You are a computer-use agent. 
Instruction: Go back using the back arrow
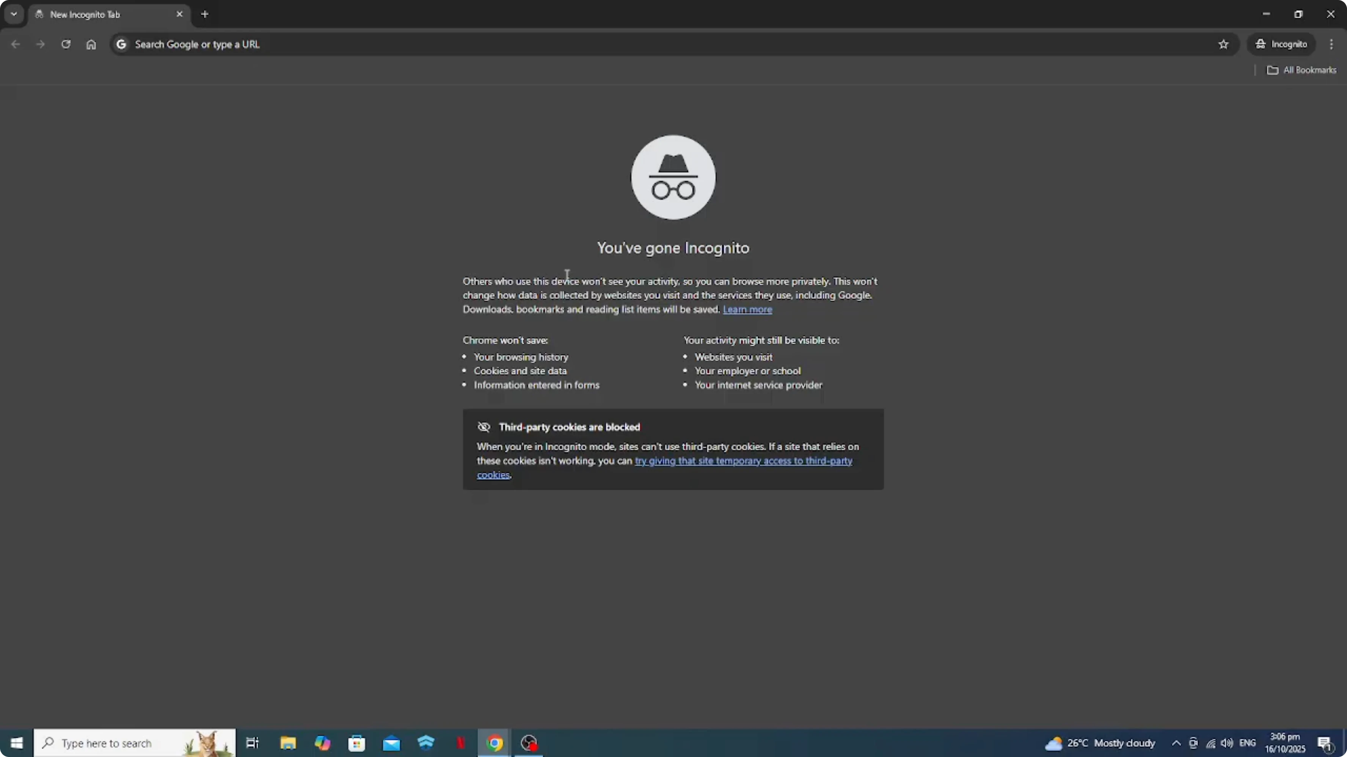click(x=15, y=44)
